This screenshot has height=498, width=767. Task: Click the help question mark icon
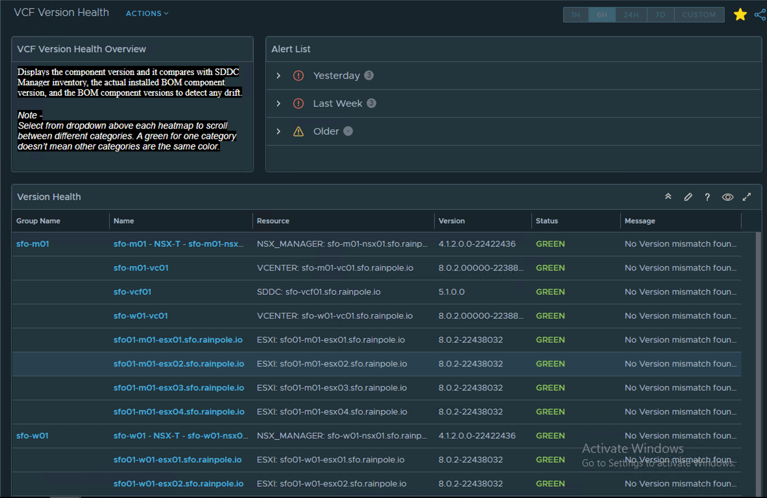coord(707,197)
